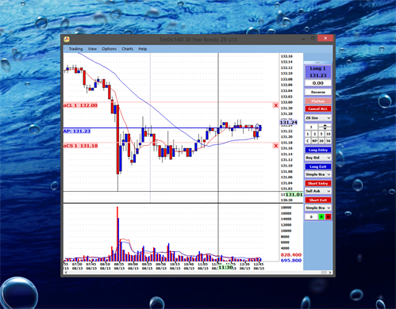Click the Cancel ALL button
The width and height of the screenshot is (396, 309).
click(x=318, y=109)
